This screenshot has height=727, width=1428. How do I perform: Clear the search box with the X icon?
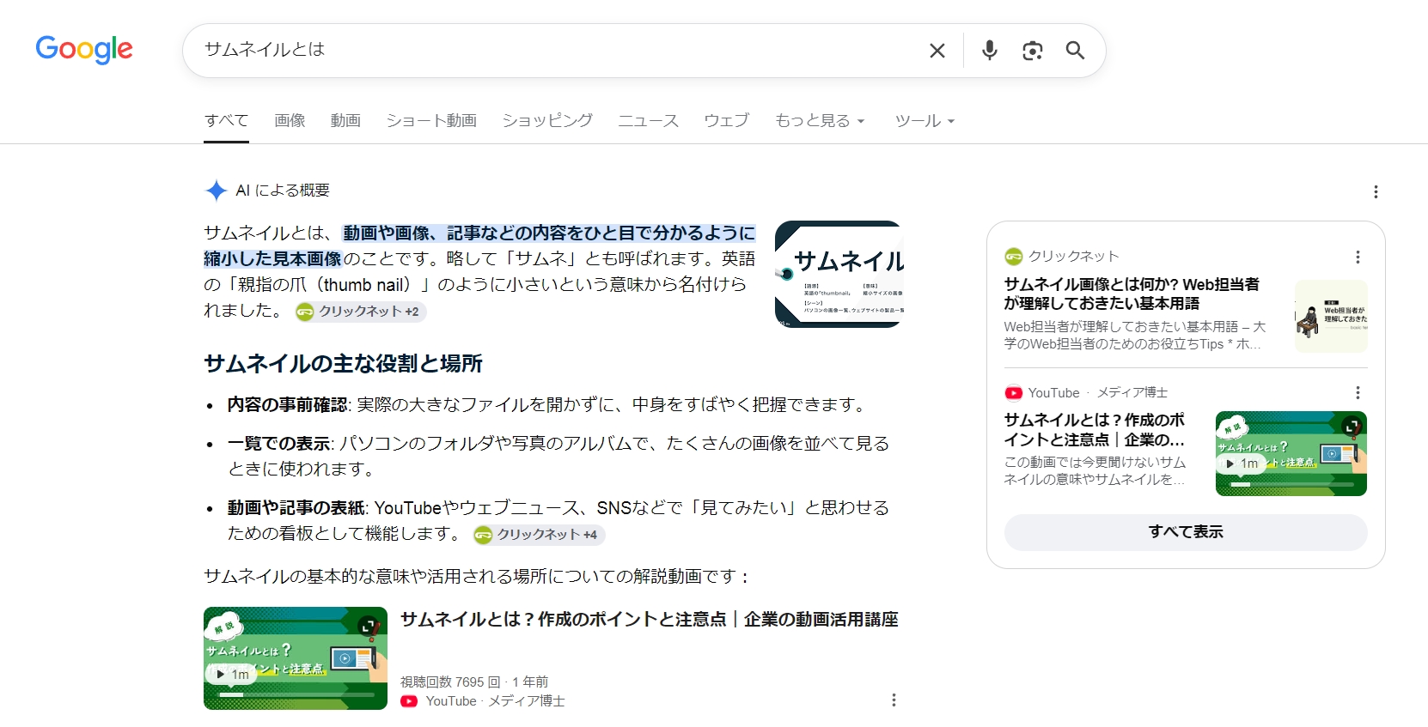coord(937,51)
